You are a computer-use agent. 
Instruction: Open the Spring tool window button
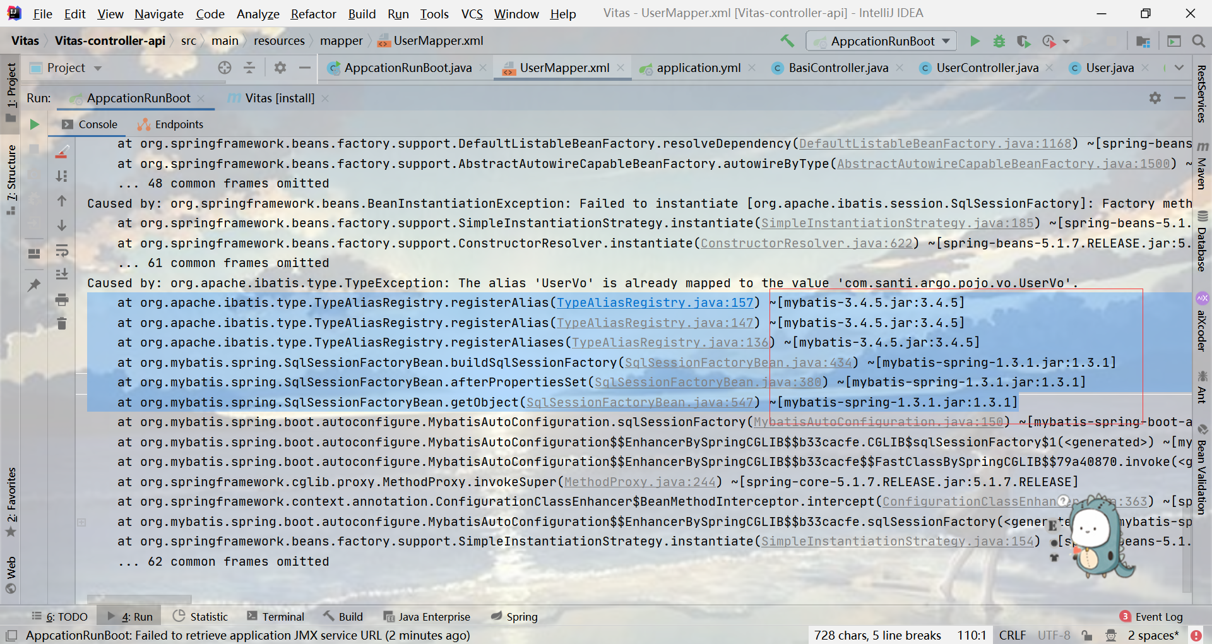coord(514,617)
